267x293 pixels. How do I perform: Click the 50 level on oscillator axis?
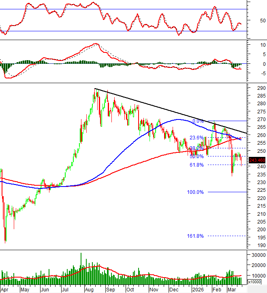tap(263, 20)
